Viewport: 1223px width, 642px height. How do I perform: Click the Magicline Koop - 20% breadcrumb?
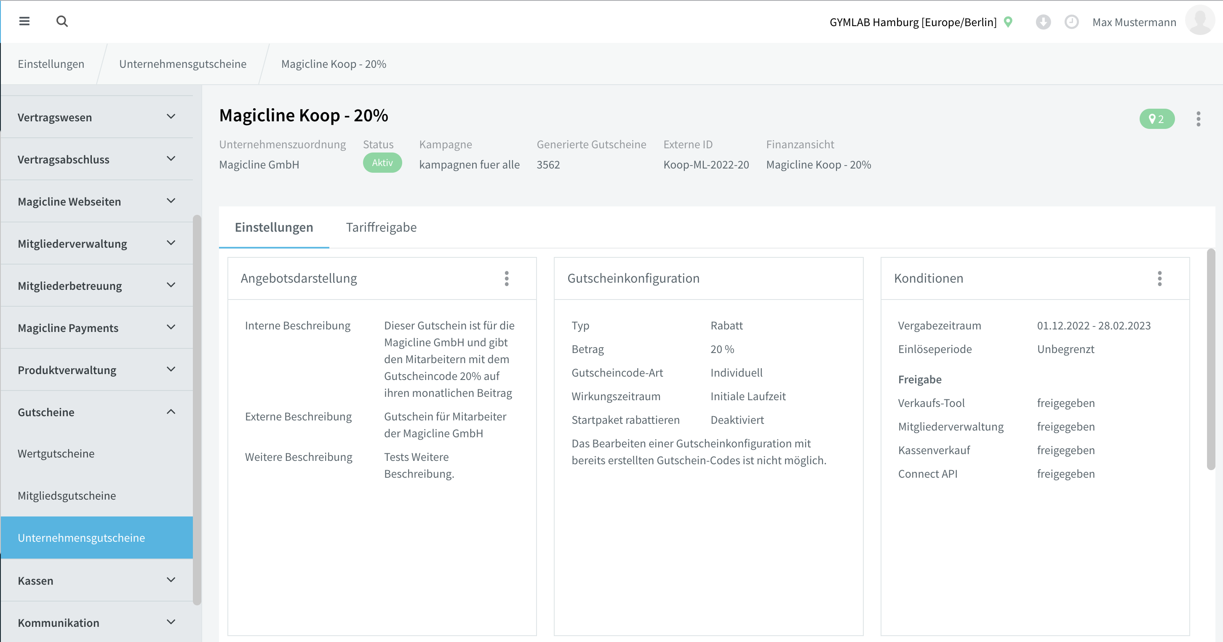334,64
